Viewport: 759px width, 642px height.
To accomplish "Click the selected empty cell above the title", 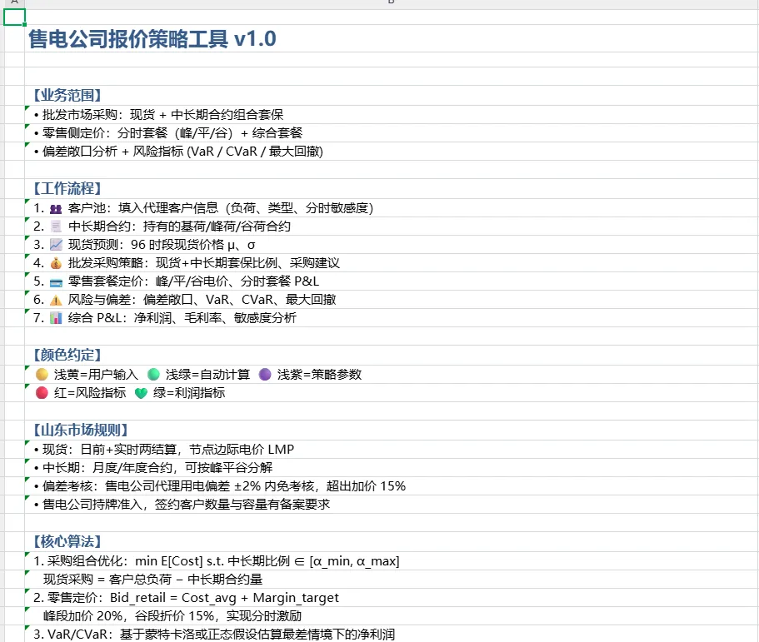I will pyautogui.click(x=14, y=17).
